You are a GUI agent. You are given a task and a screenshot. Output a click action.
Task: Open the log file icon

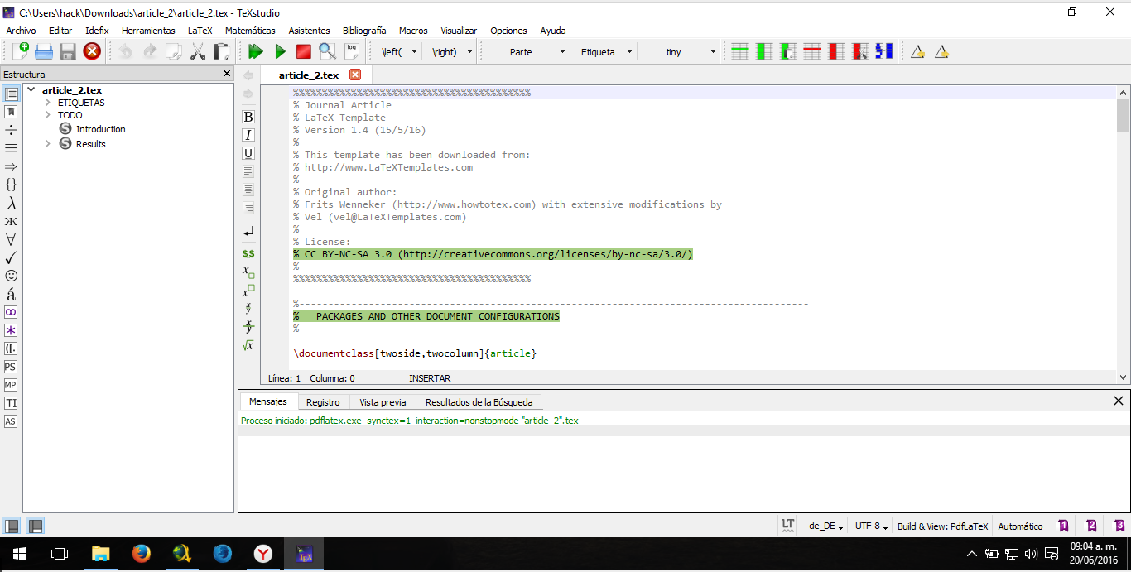[352, 51]
